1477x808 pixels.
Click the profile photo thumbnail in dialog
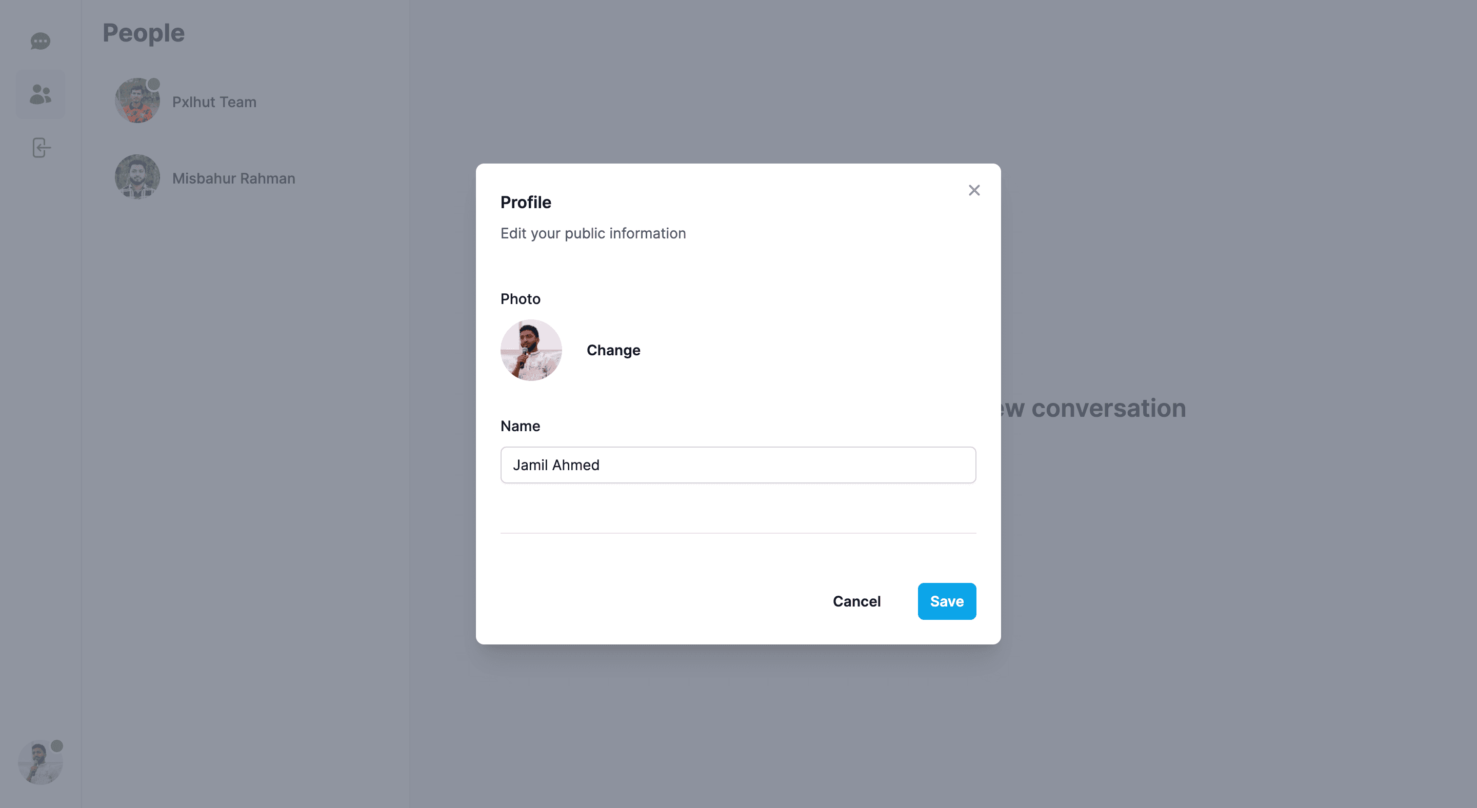[531, 350]
